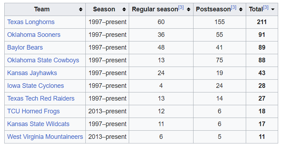Open West Virginia Mountaineers link
Viewport: 281px width, 147px height.
tap(45, 137)
